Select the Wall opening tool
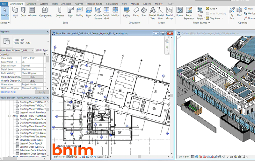This screenshot has height=161, width=255. tap(249, 9)
